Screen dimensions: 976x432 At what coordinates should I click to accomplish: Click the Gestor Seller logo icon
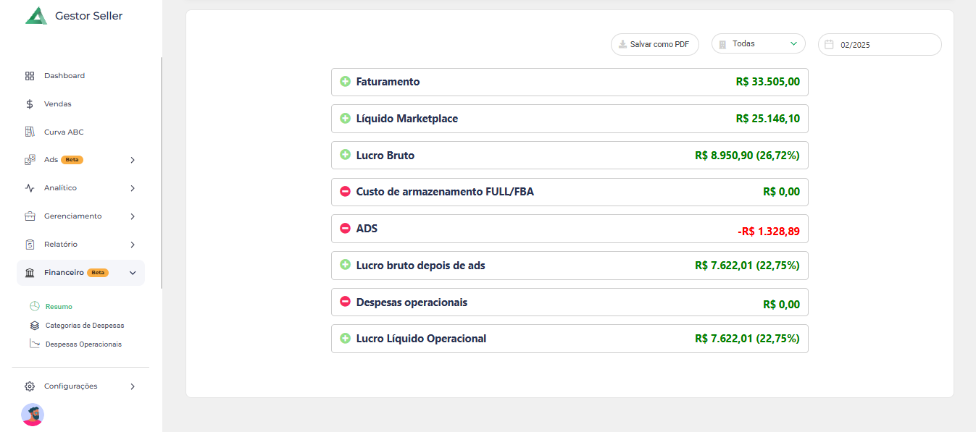point(36,16)
